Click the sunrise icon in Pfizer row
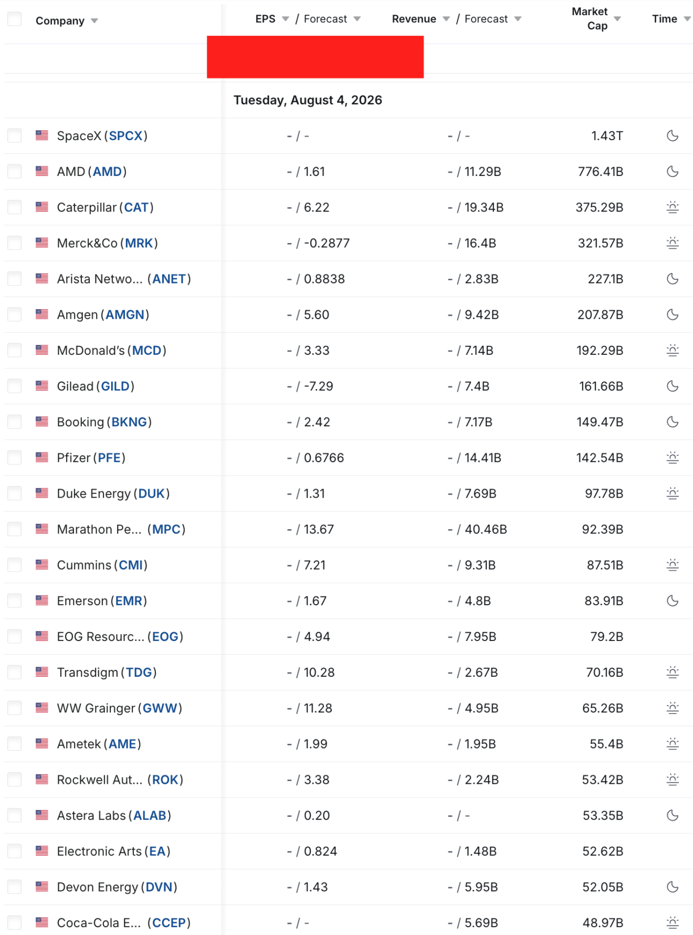Screen dimensions: 693x935 point(673,458)
